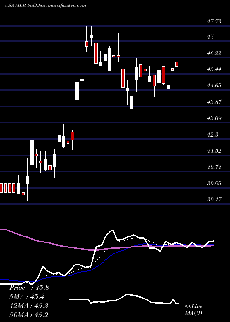Click the 43.87 price axis label
Viewport: 230px width, 322px height.
tap(214, 102)
